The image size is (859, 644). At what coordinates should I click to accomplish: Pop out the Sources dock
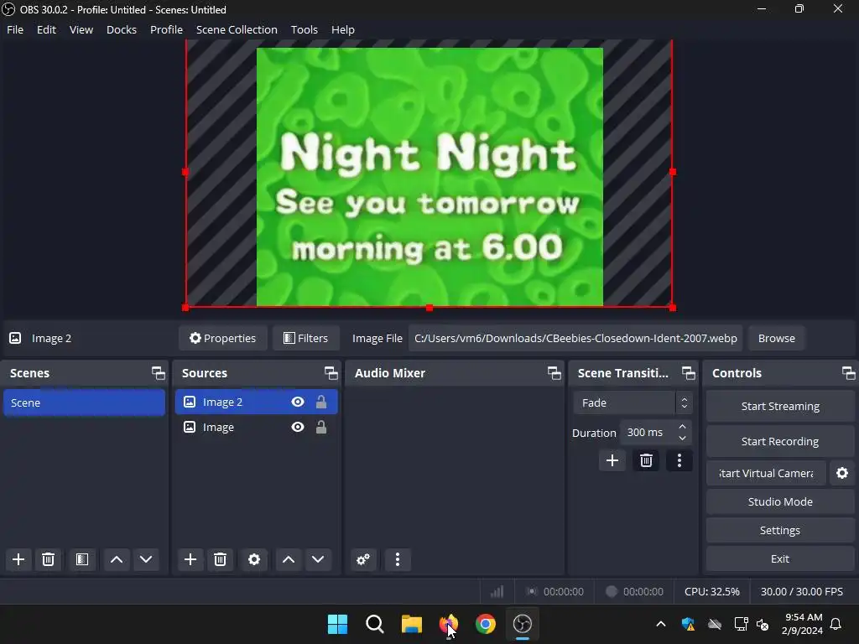(331, 373)
